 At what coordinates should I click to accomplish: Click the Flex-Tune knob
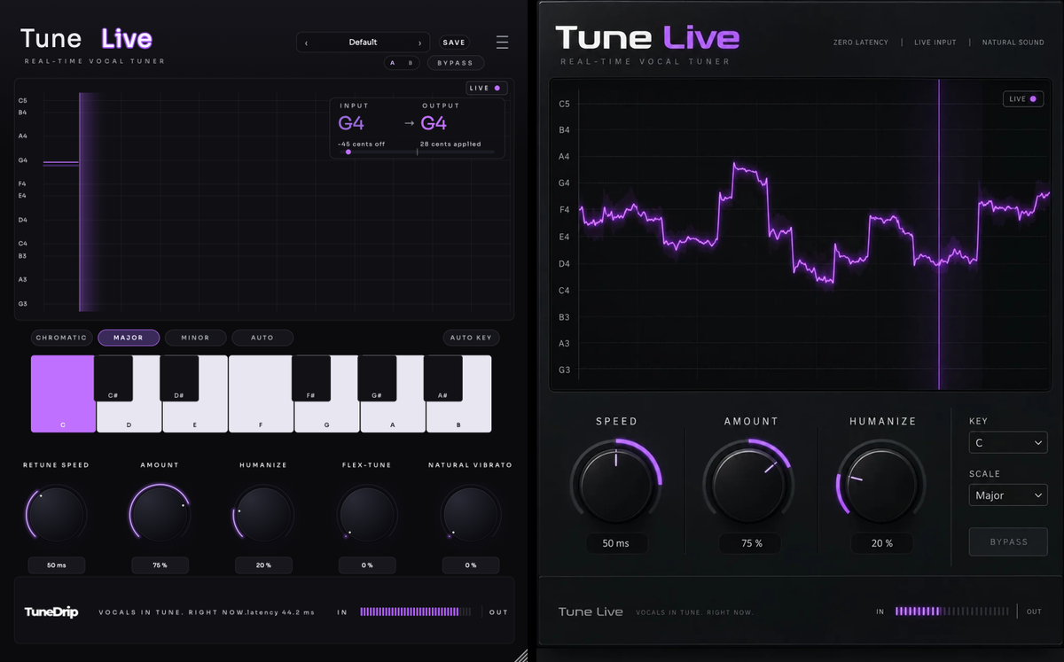coord(367,514)
